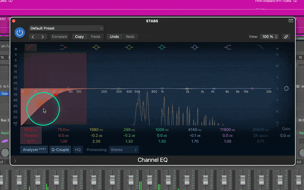The height and width of the screenshot is (190, 304).
Task: Enable the high-pass filter band icon
Action: [x=30, y=47]
